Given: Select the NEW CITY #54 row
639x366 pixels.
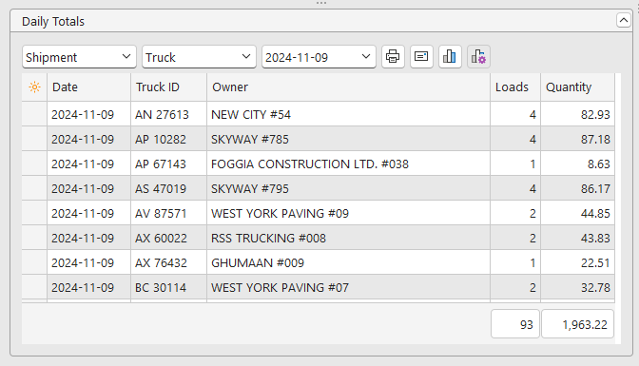Looking at the screenshot, I should click(x=318, y=114).
